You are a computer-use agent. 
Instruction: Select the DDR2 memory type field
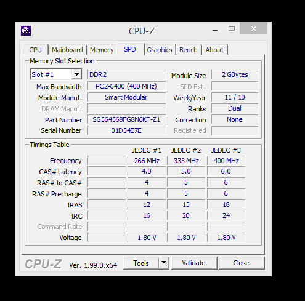tap(126, 74)
